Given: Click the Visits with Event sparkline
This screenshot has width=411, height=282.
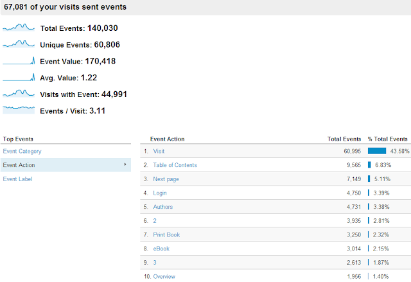Looking at the screenshot, I should tap(19, 94).
